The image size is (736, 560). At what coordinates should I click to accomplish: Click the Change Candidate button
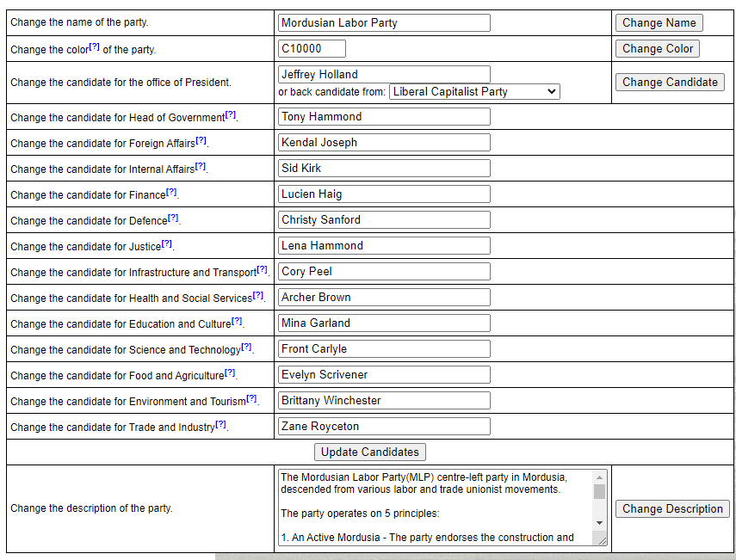click(670, 83)
